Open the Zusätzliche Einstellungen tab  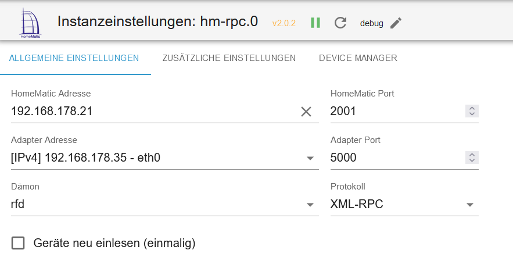(229, 58)
